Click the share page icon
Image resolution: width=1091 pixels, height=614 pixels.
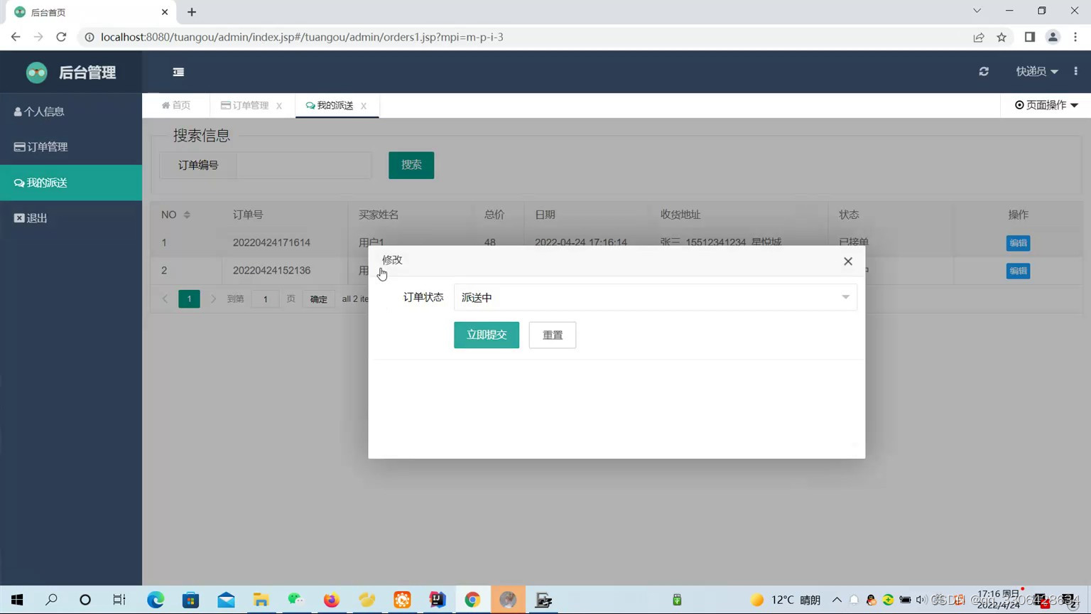(x=979, y=37)
